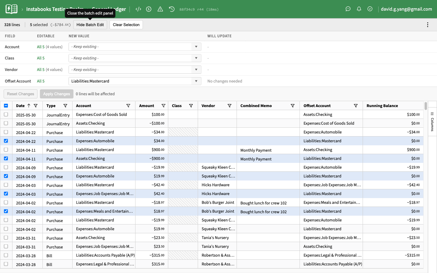Click Bob's Burger Joint in the $18.97 row
437x273 pixels.
[218, 211]
